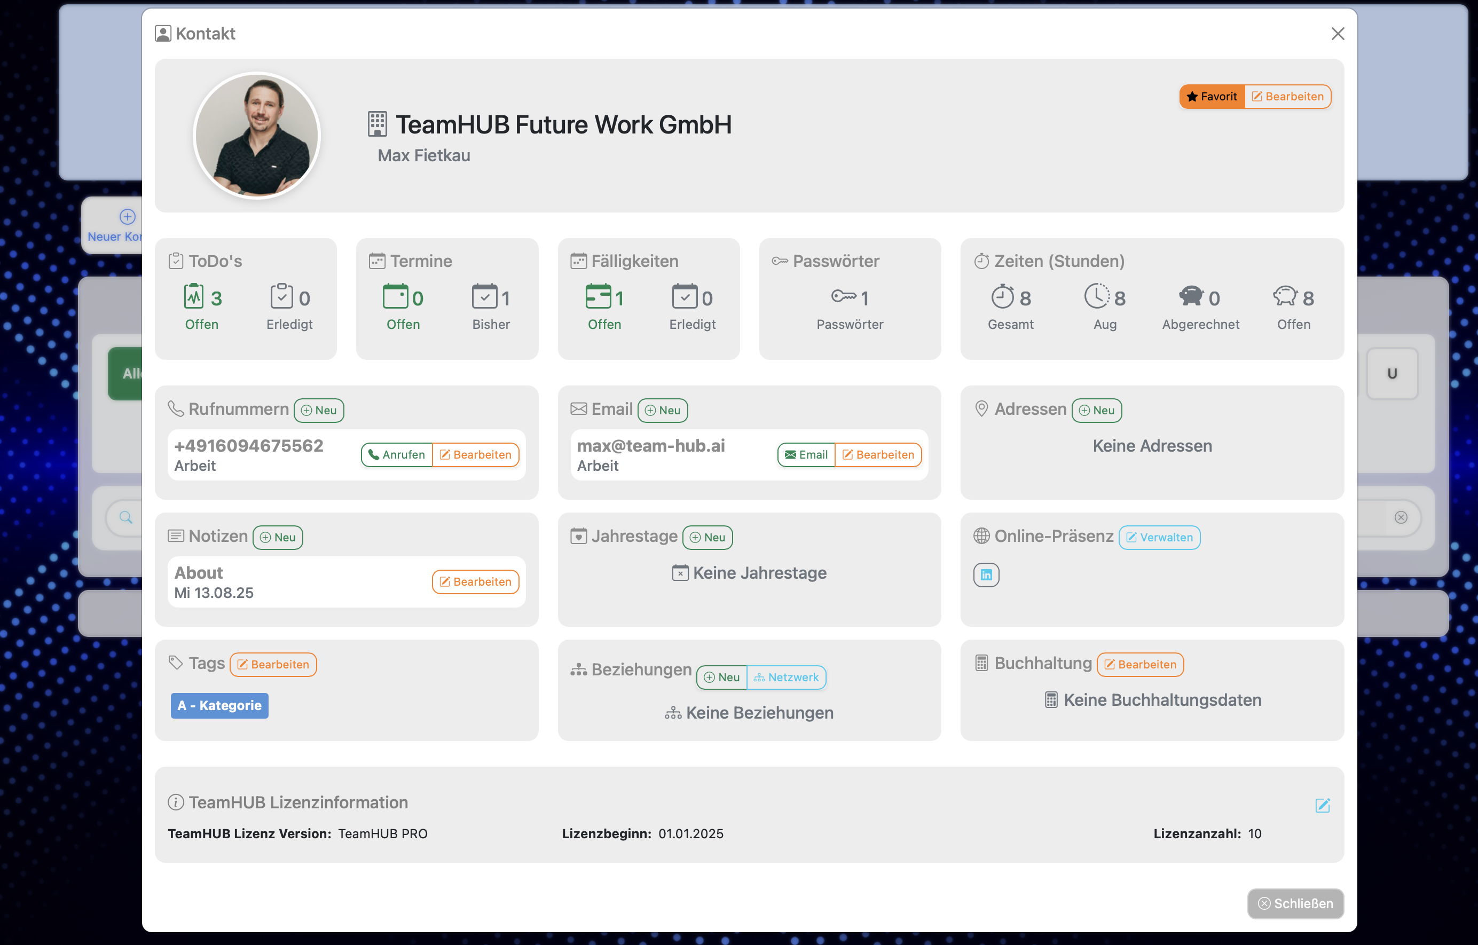Click the open Termine calendar icon
1478x945 pixels.
pyautogui.click(x=395, y=296)
